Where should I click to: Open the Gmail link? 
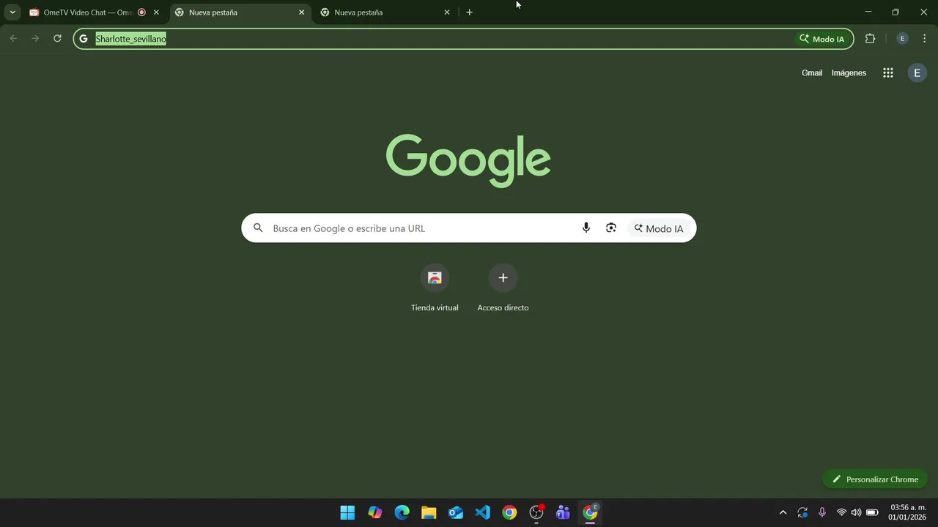[x=812, y=72]
